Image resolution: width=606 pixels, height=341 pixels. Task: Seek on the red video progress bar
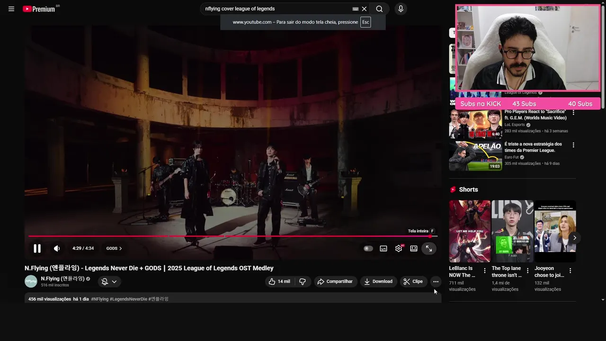pyautogui.click(x=232, y=236)
